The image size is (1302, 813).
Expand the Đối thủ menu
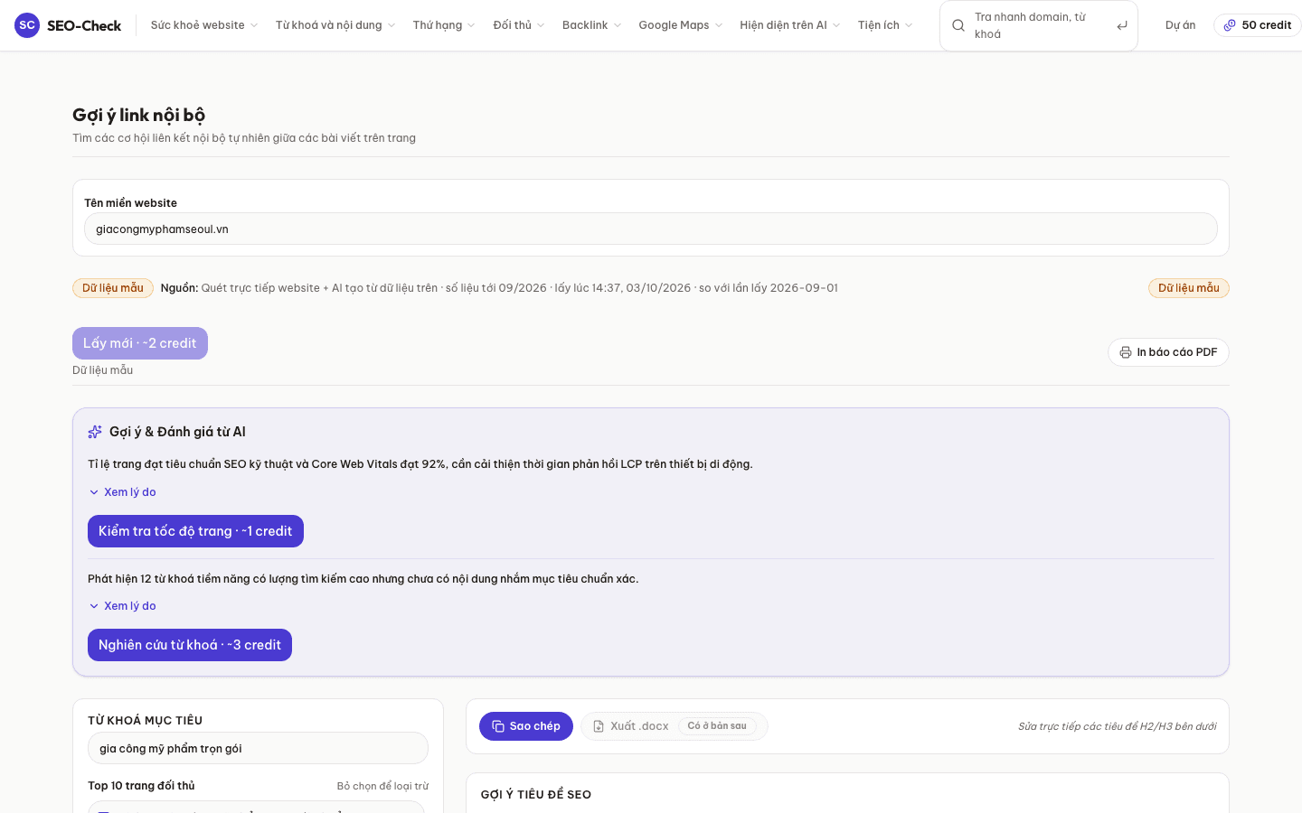pos(519,25)
